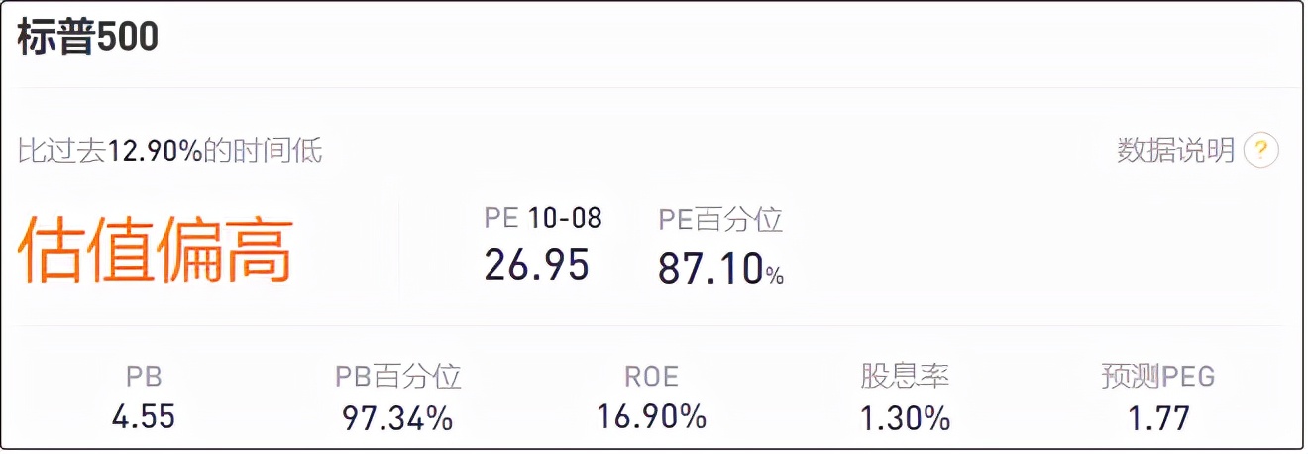Screen dimensions: 1308x454
Task: Select the PE value 26.95
Action: [x=537, y=265]
